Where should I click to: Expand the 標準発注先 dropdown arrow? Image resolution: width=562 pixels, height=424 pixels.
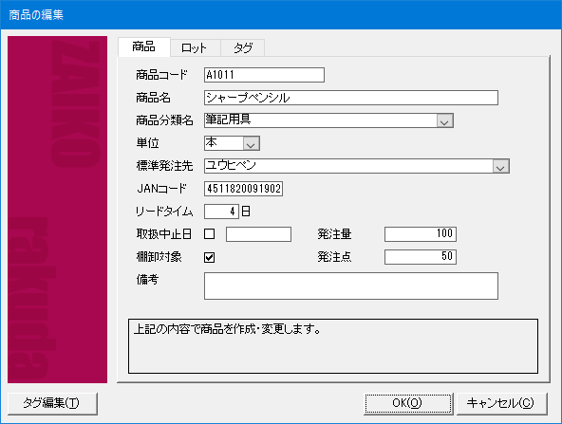pos(500,166)
